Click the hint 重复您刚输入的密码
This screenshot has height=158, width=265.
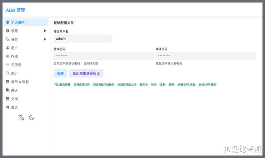click(x=169, y=63)
